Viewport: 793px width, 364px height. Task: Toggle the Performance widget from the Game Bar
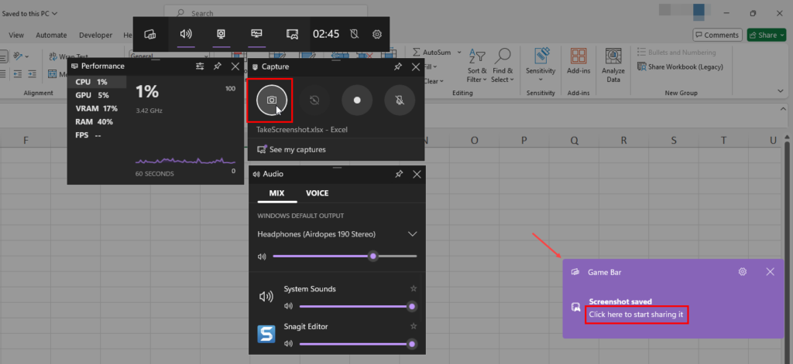(x=256, y=34)
